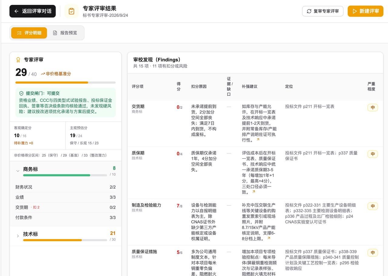This screenshot has width=388, height=276.
Task: Click the 中 severity badge for 质量保证措施
Action: click(373, 253)
